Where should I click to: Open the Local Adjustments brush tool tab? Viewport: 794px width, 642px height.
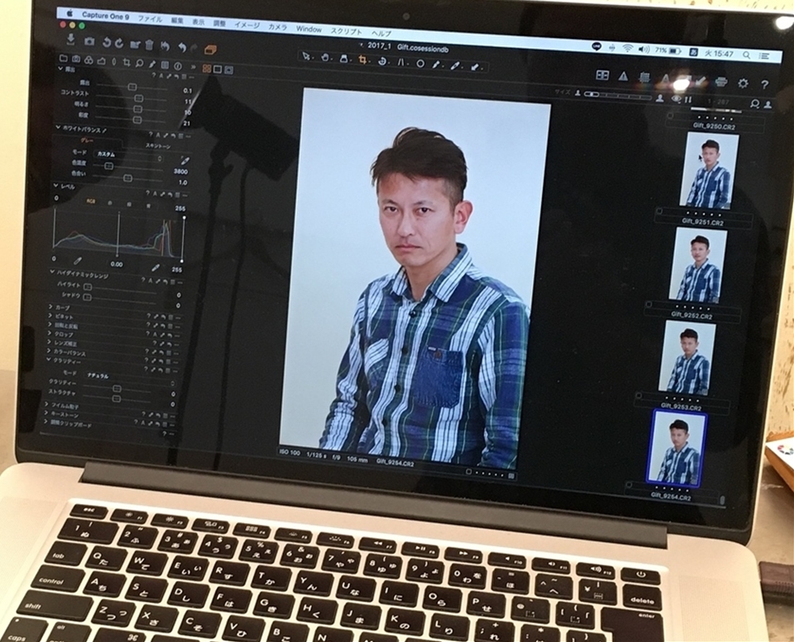tap(152, 64)
